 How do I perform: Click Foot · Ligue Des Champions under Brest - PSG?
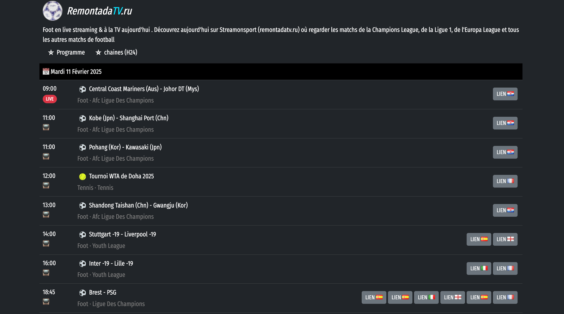pos(111,304)
